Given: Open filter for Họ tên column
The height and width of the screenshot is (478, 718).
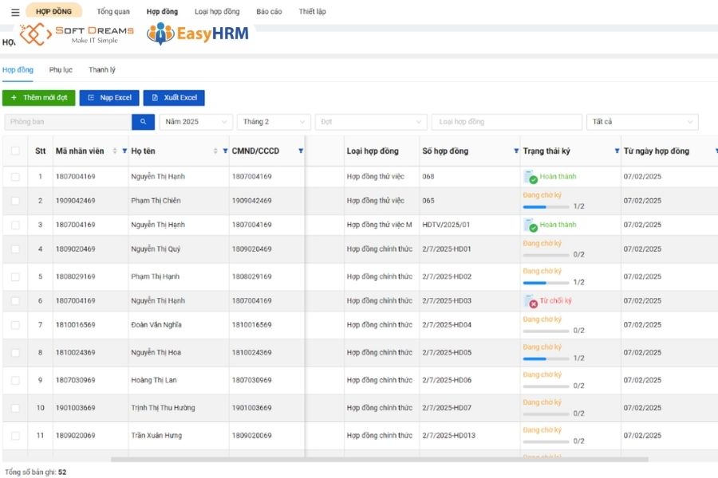Looking at the screenshot, I should pyautogui.click(x=225, y=151).
